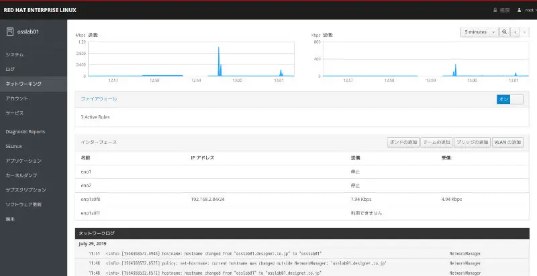The width and height of the screenshot is (537, 276).
Task: Open アカウント in the sidebar
Action: [17, 98]
